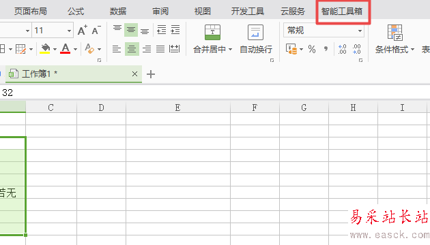Open font color dropdown arrow
Viewport: 430px width, 245px height.
[75, 49]
